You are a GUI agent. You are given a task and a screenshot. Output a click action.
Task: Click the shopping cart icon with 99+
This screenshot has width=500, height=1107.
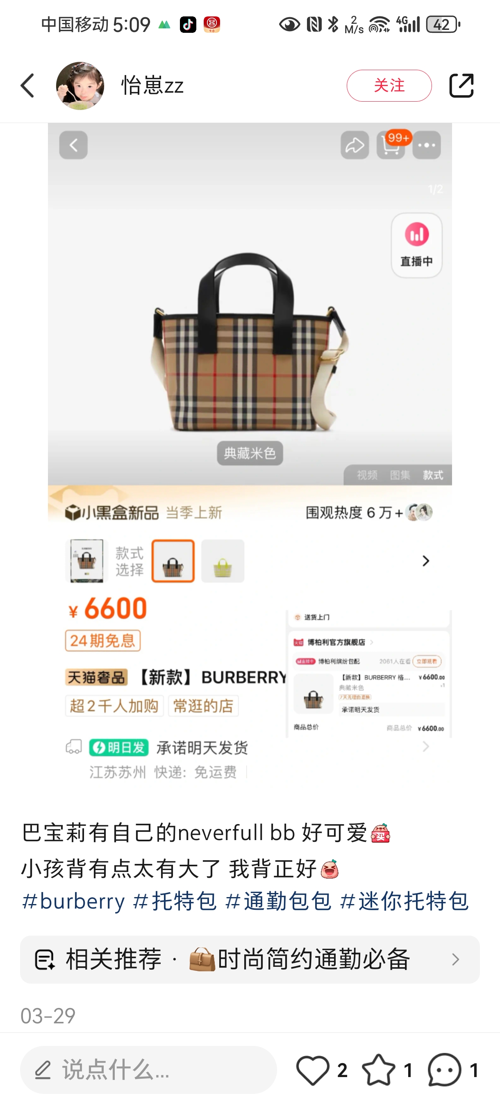tap(391, 145)
